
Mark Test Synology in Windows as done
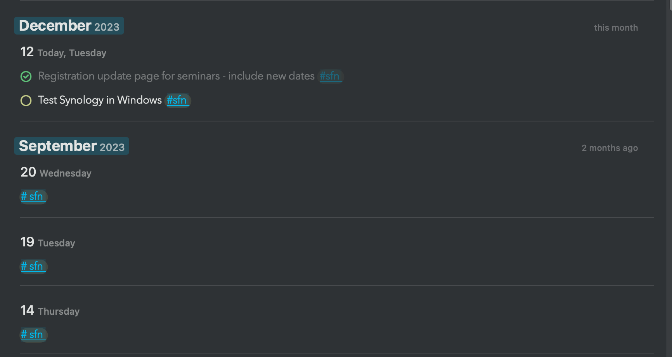(x=26, y=101)
